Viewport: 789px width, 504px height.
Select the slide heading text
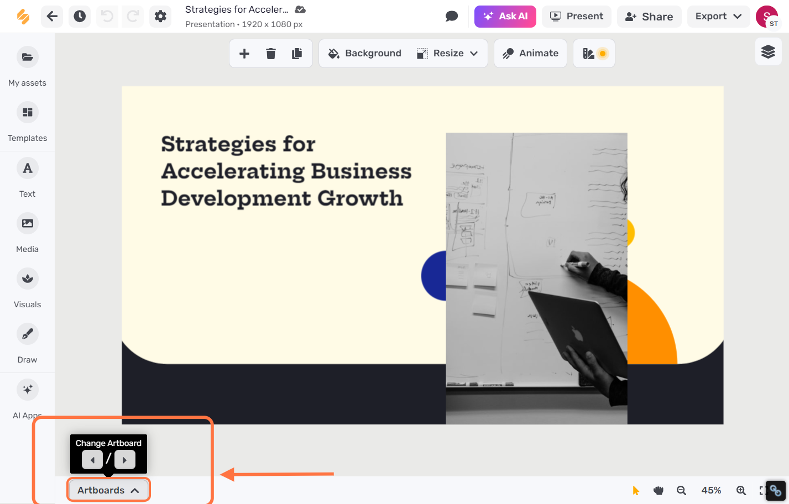click(x=286, y=171)
